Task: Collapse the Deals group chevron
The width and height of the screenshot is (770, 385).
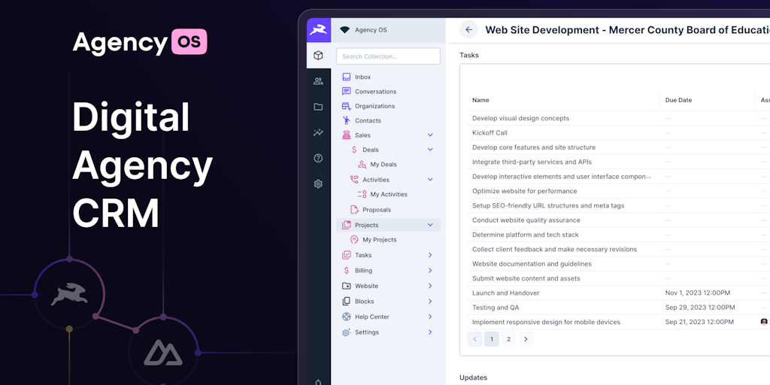Action: pos(430,150)
